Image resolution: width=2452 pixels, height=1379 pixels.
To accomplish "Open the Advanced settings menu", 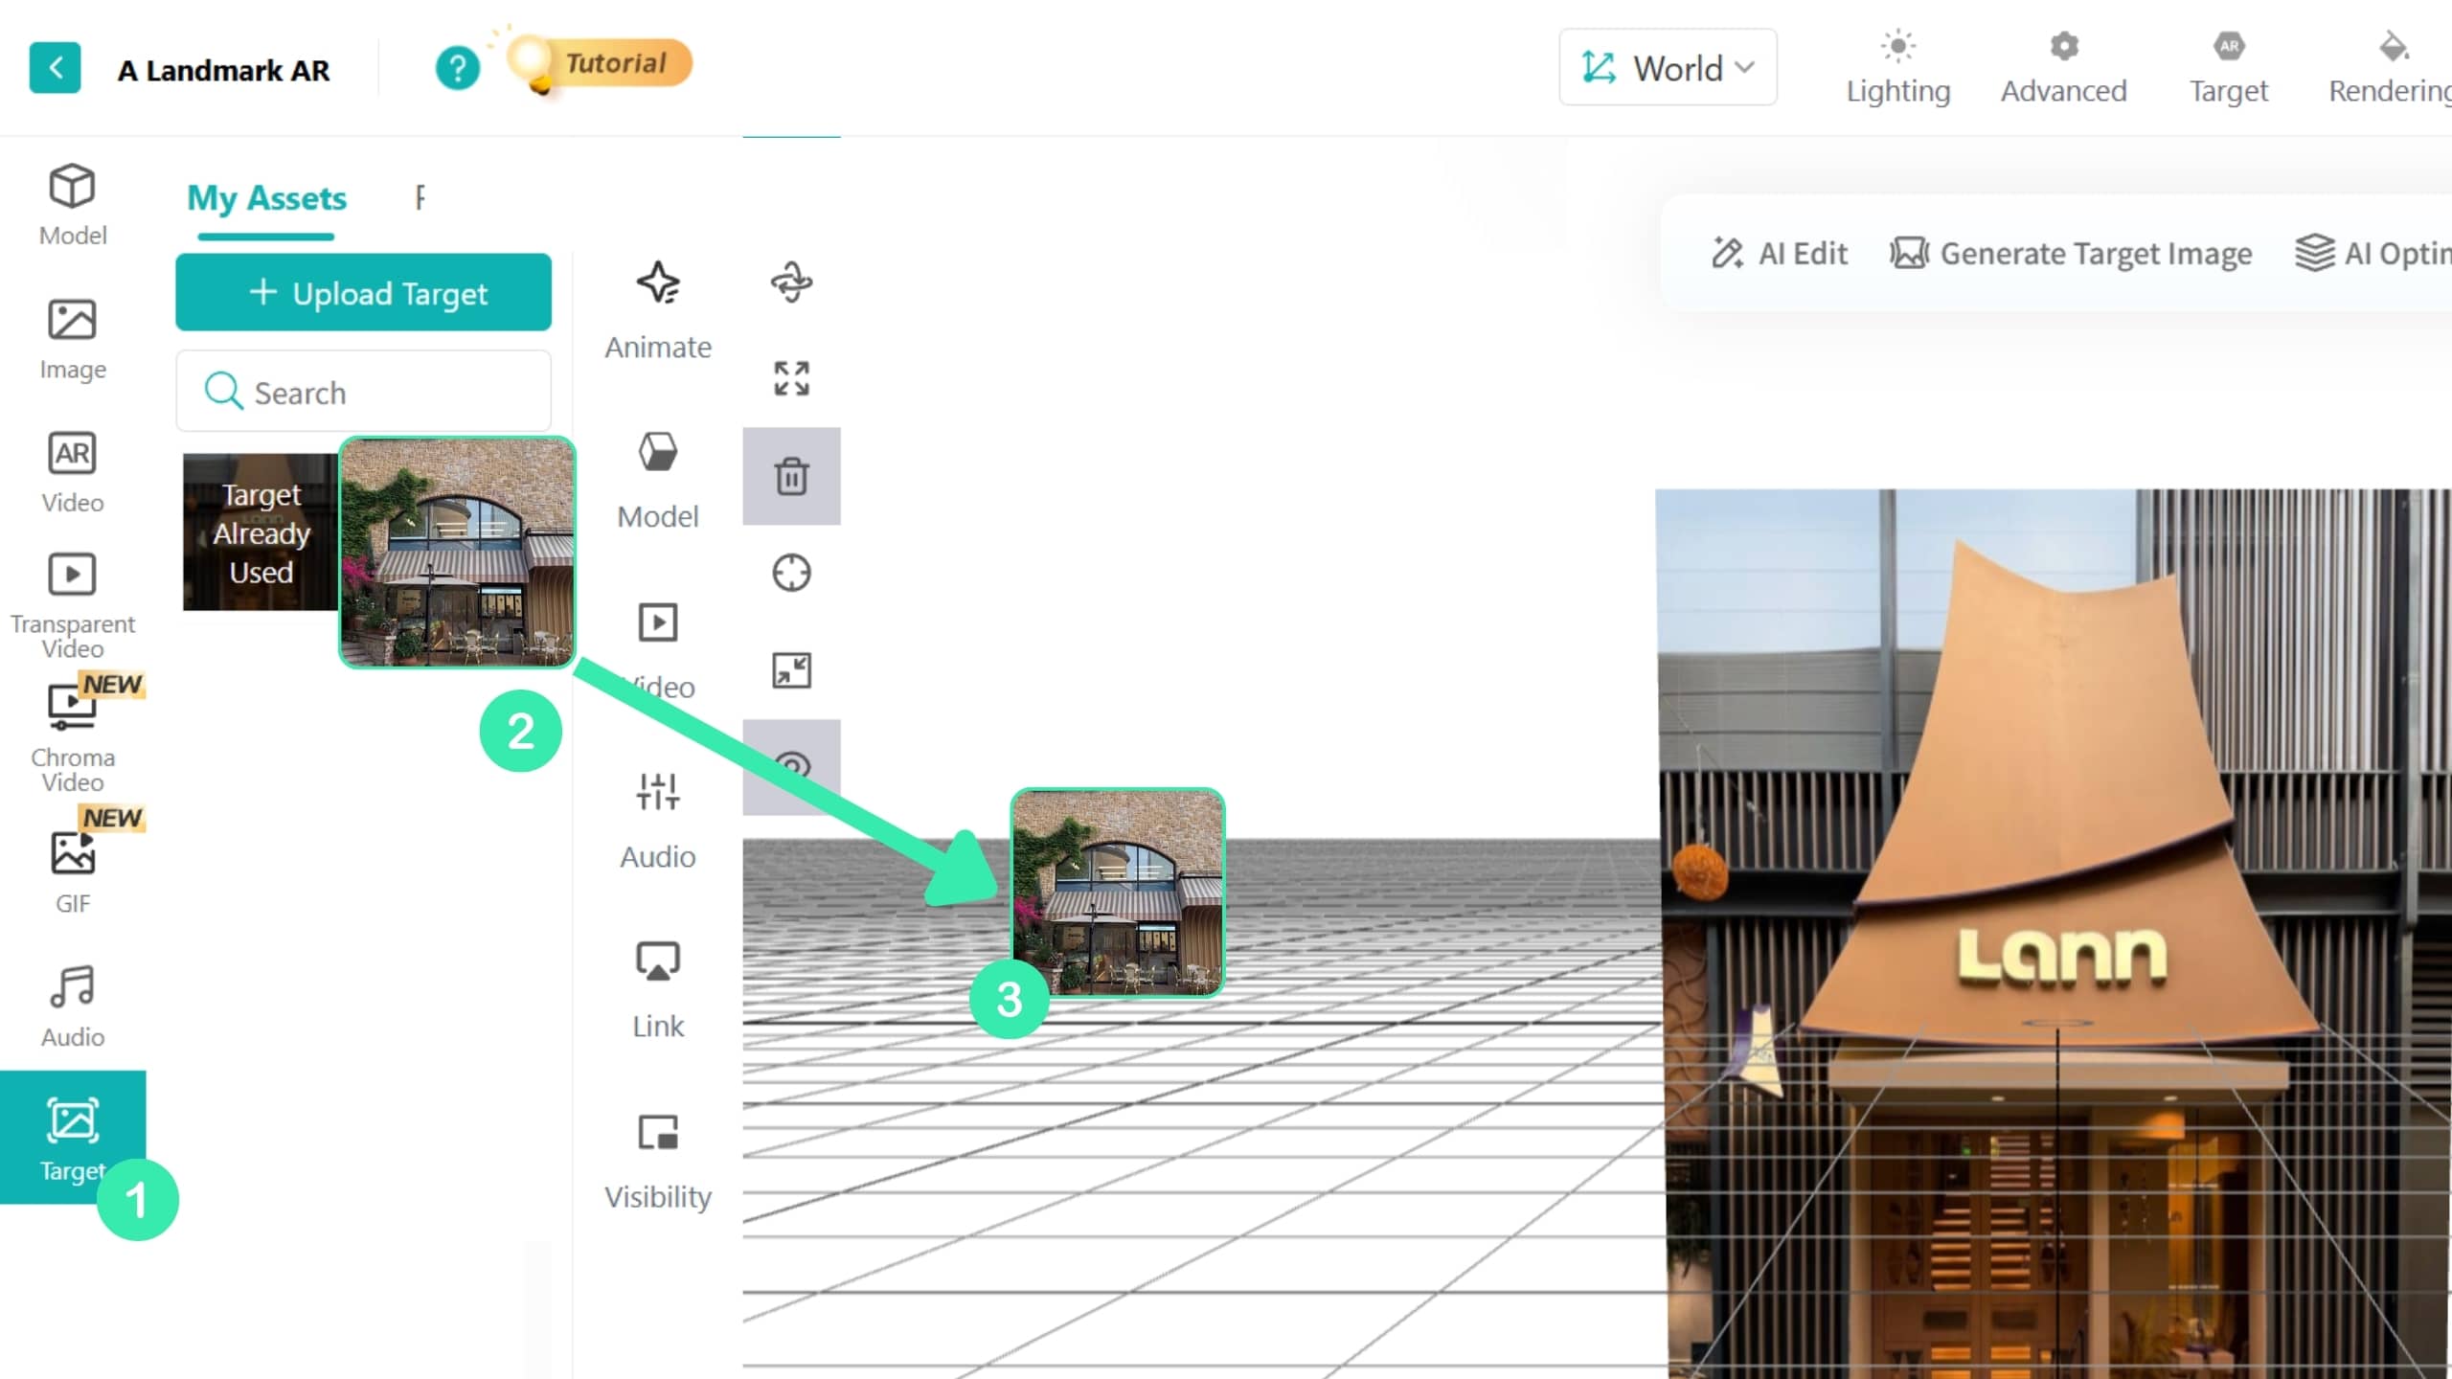I will 2063,67.
